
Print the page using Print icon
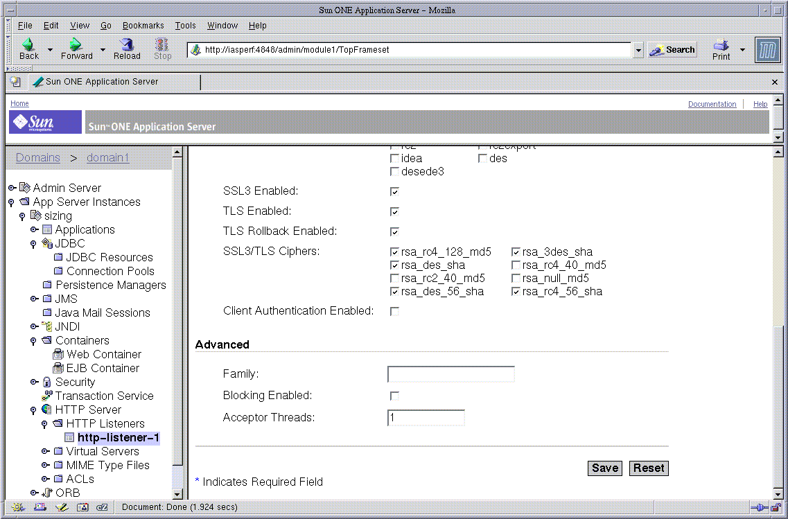(x=721, y=45)
